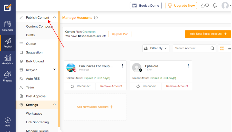Click orange Add New Social Account button
Screen dimensions: 232x132
click(x=208, y=34)
